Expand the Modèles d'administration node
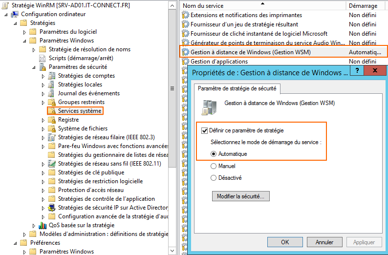388x255 pixels. coord(24,234)
